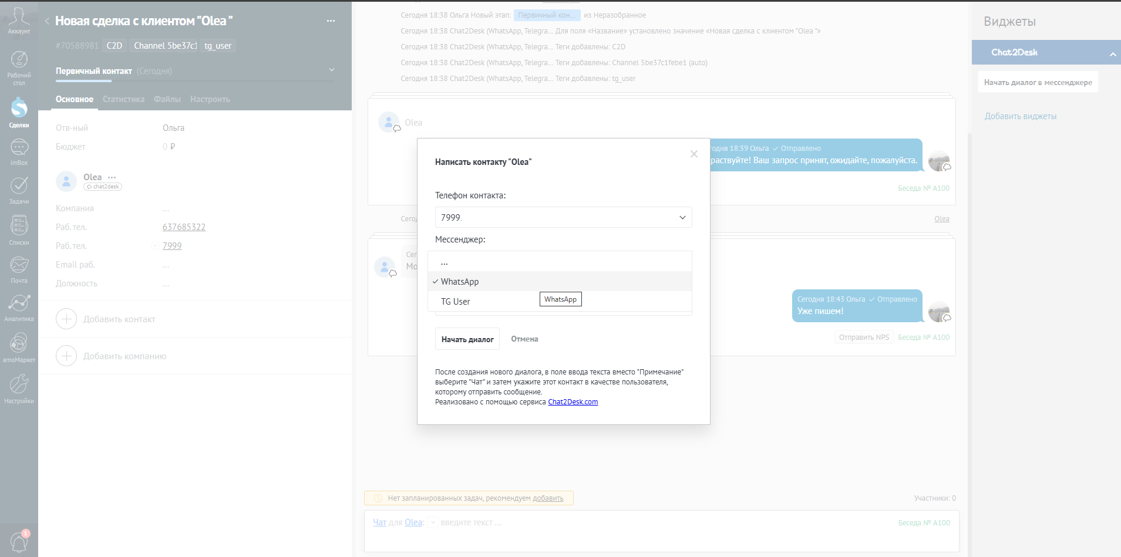
Task: Open imBox from the left sidebar
Action: pos(19,151)
